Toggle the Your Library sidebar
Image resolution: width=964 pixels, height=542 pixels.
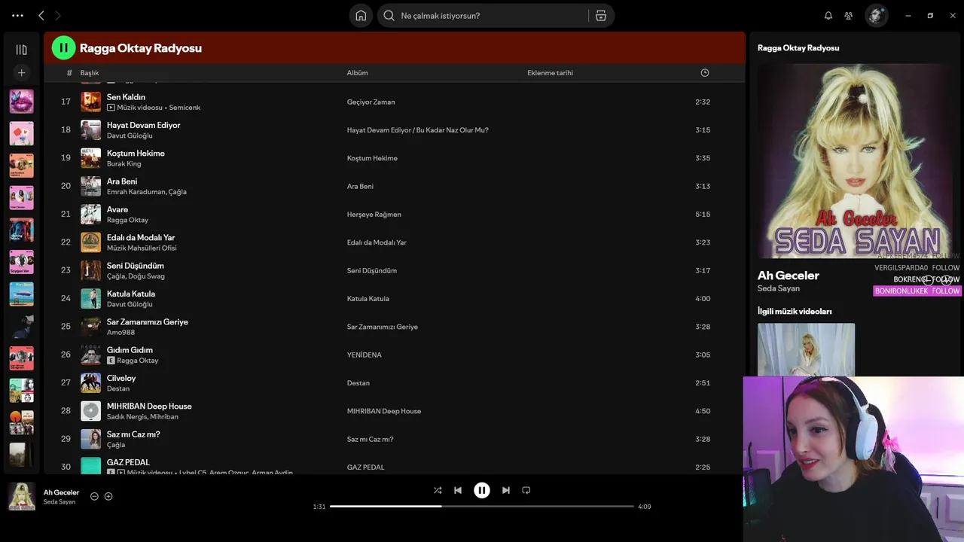pos(21,50)
